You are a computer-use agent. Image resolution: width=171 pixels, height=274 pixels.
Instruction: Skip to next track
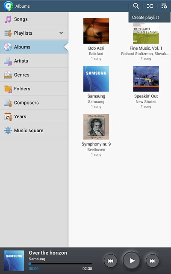(x=152, y=261)
